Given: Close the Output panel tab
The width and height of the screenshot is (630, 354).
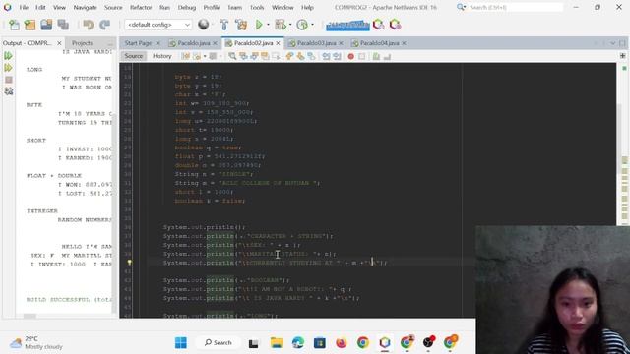Looking at the screenshot, I should pyautogui.click(x=59, y=43).
